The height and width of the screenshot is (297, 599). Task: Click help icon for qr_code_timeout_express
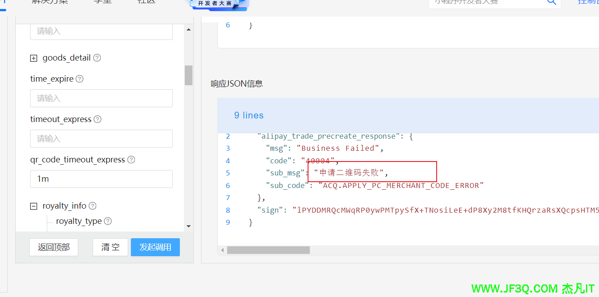131,160
